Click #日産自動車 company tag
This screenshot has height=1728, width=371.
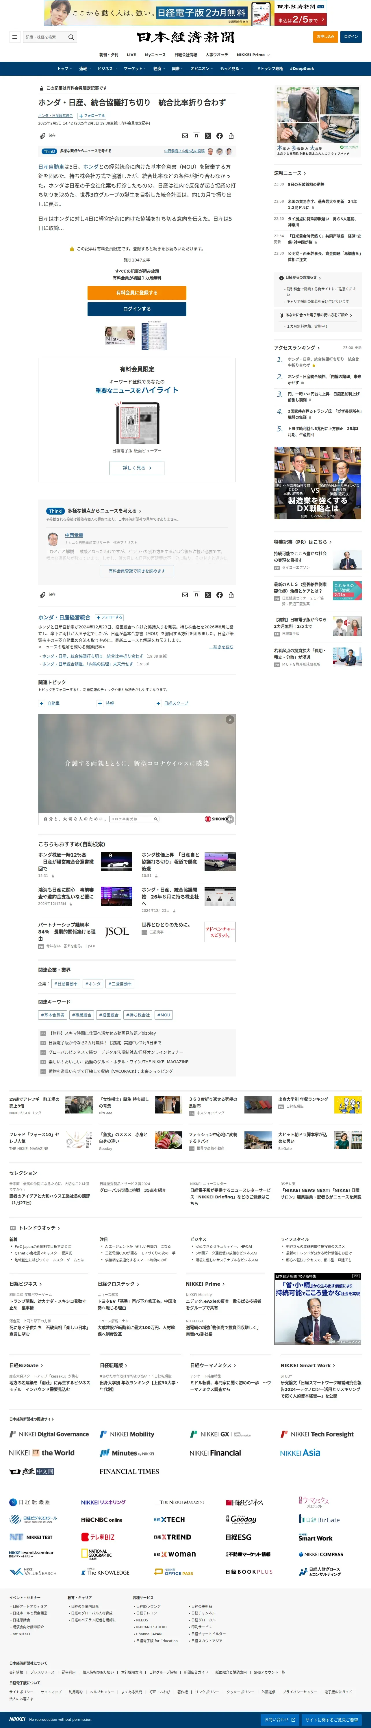click(66, 984)
